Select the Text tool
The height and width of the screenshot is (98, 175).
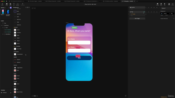pos(14,4)
